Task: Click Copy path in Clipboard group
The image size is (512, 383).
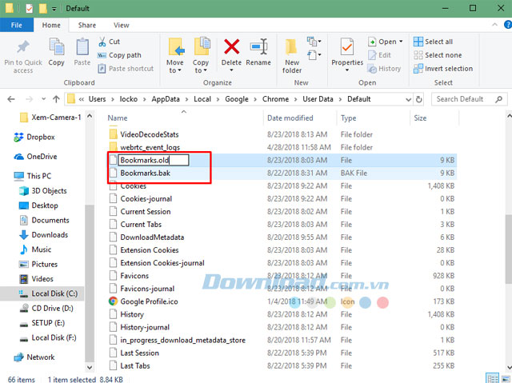Action: [x=124, y=55]
